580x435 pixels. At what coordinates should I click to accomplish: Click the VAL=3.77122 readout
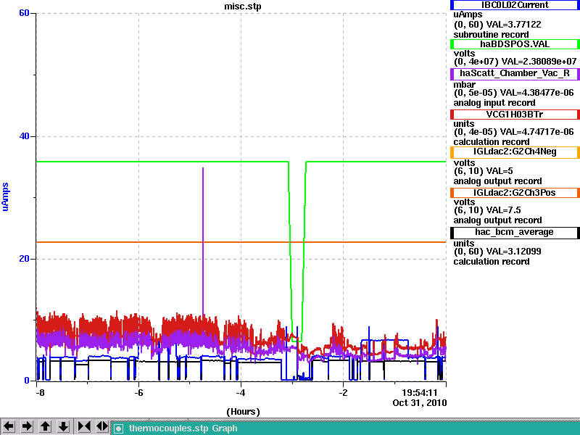513,25
